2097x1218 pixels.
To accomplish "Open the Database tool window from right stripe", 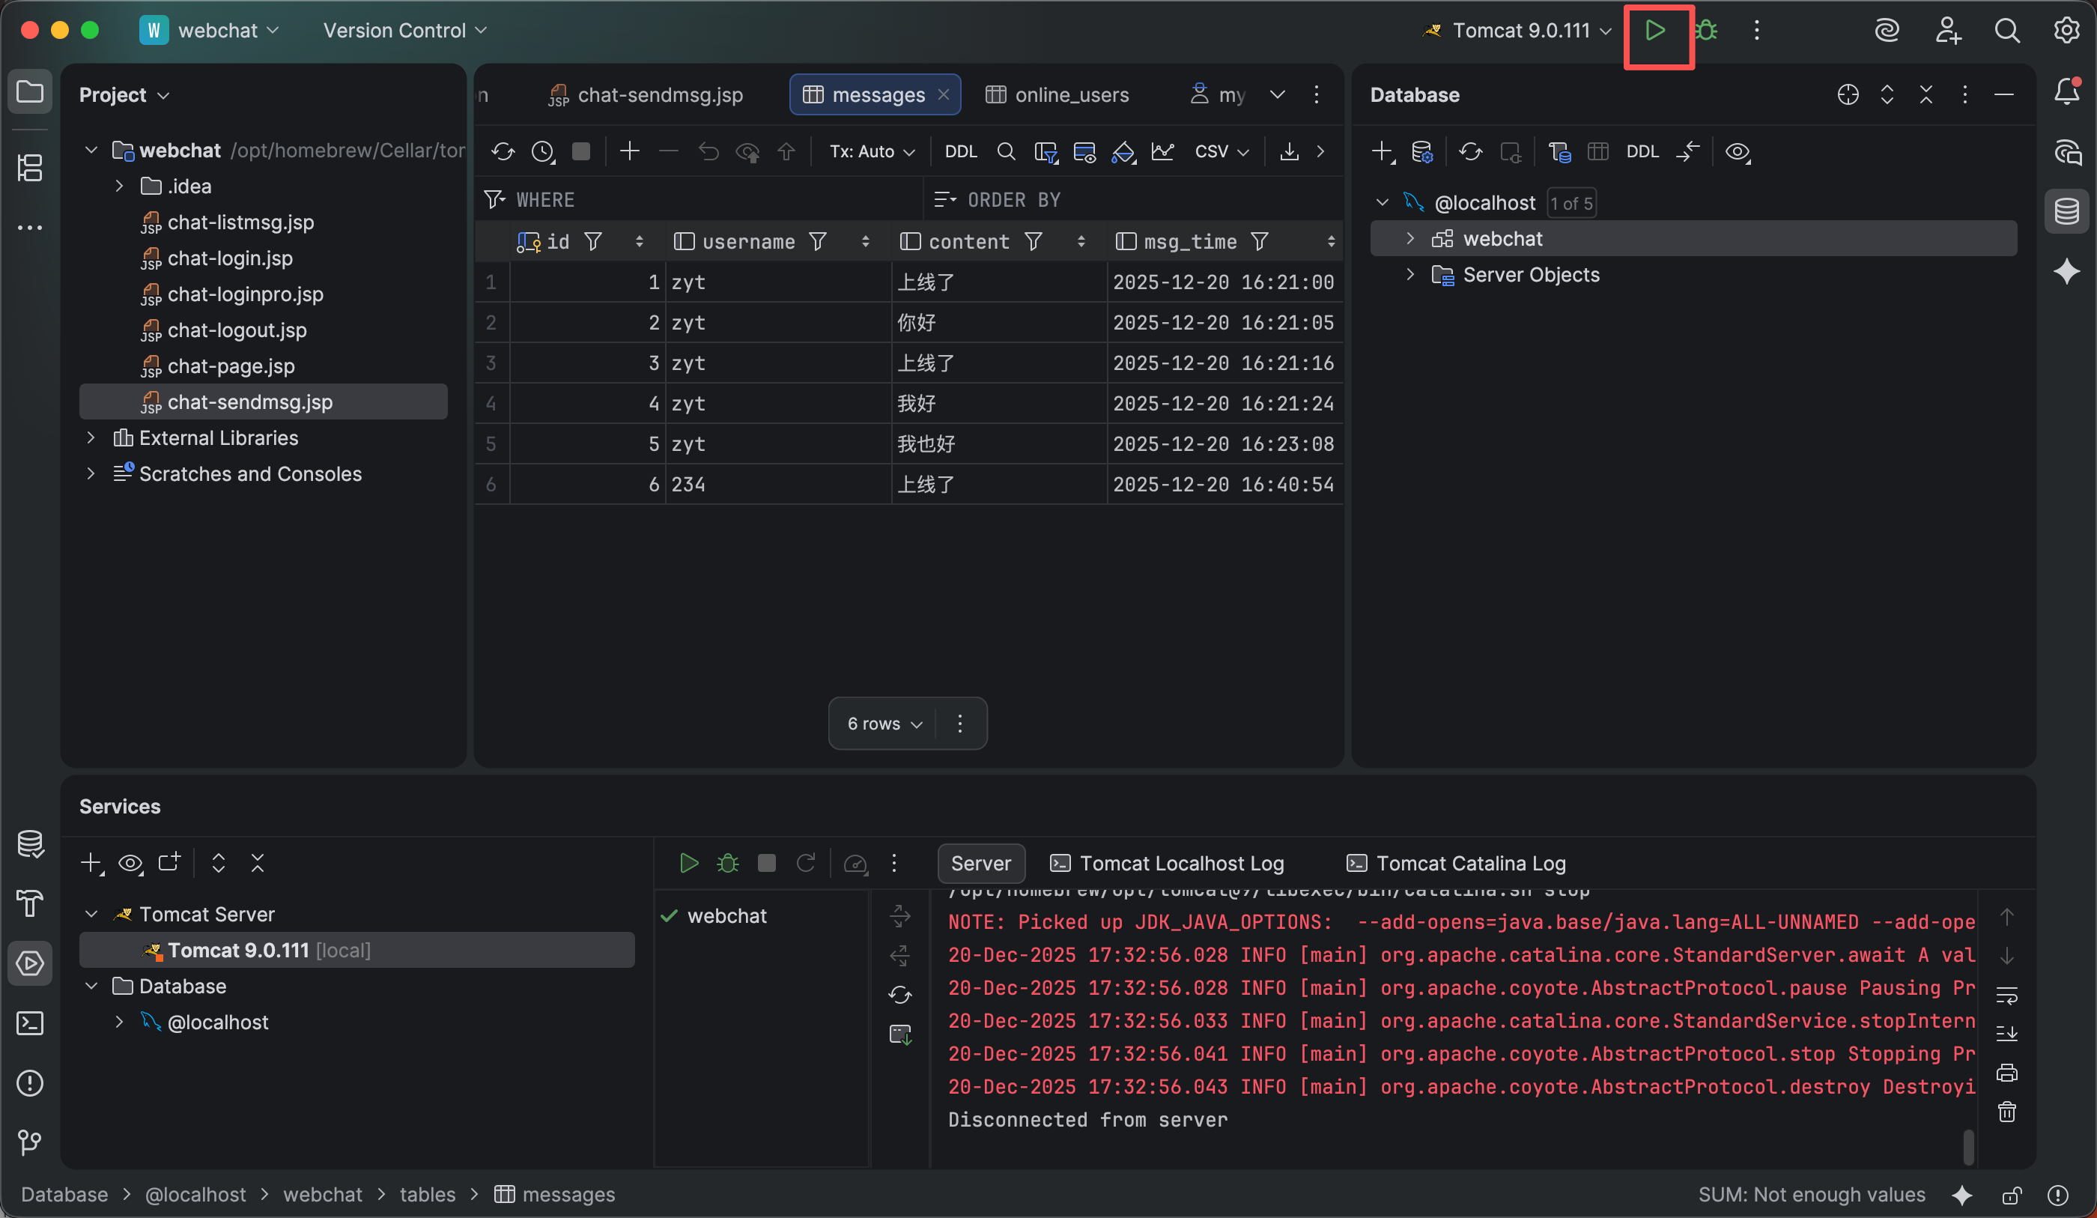I will click(x=2066, y=211).
